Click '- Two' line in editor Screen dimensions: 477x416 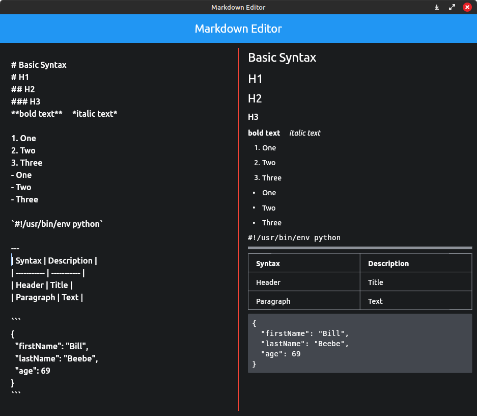click(21, 187)
